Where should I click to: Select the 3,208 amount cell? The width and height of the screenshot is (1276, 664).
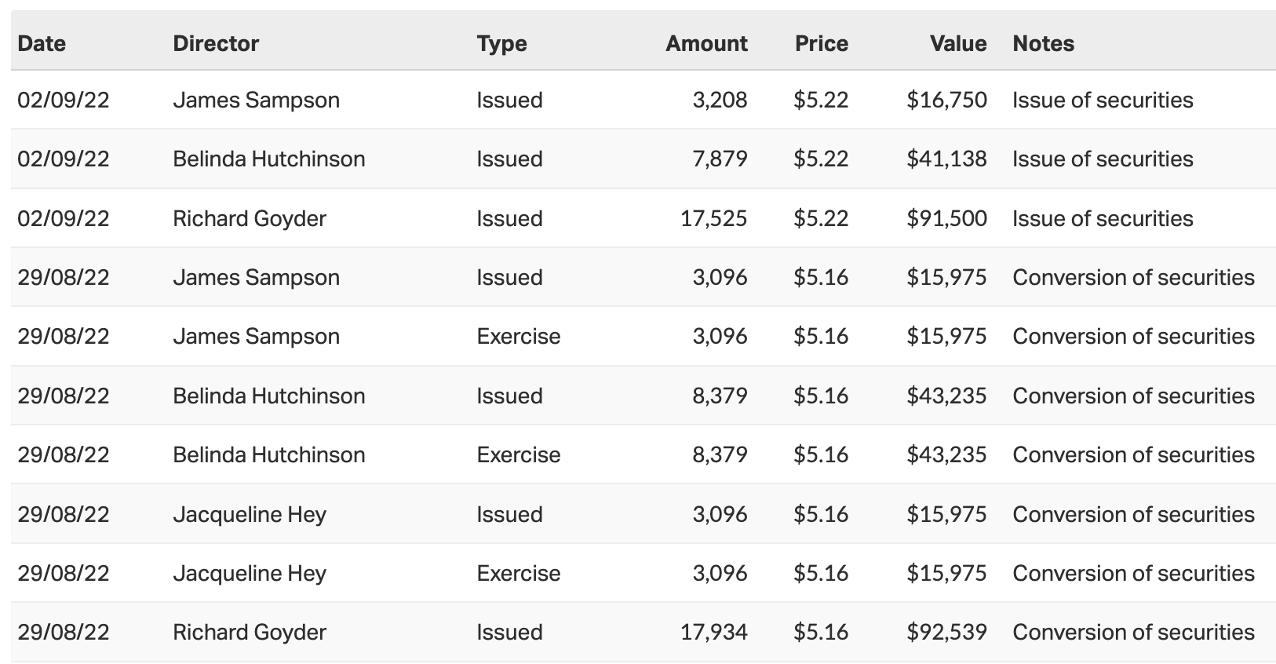[720, 100]
